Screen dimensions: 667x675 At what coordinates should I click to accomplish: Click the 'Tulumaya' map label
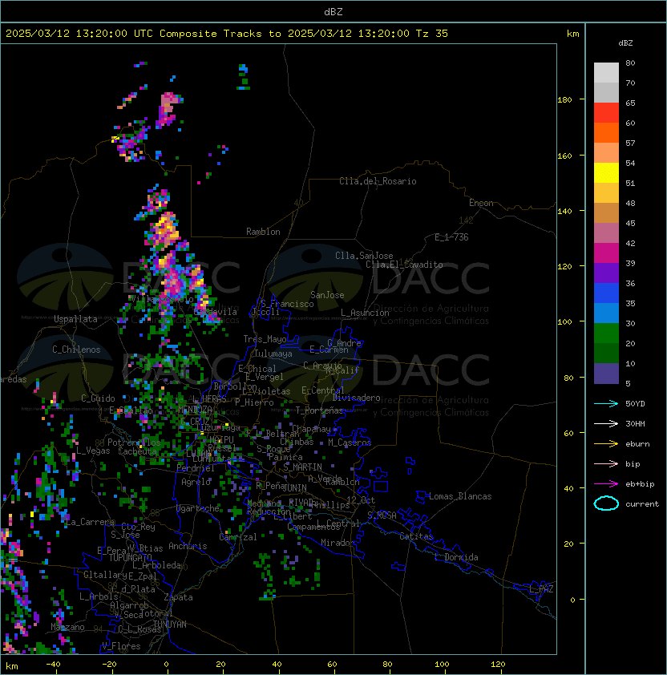(273, 354)
